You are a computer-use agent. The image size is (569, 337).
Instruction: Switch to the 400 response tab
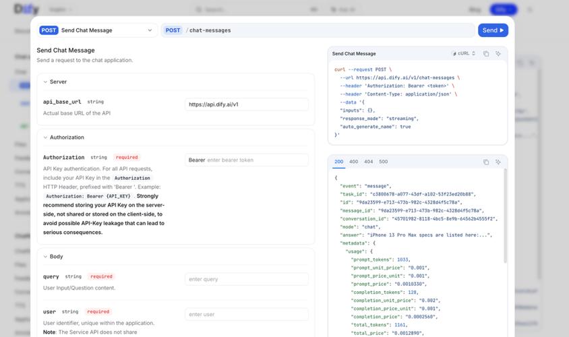coord(353,162)
